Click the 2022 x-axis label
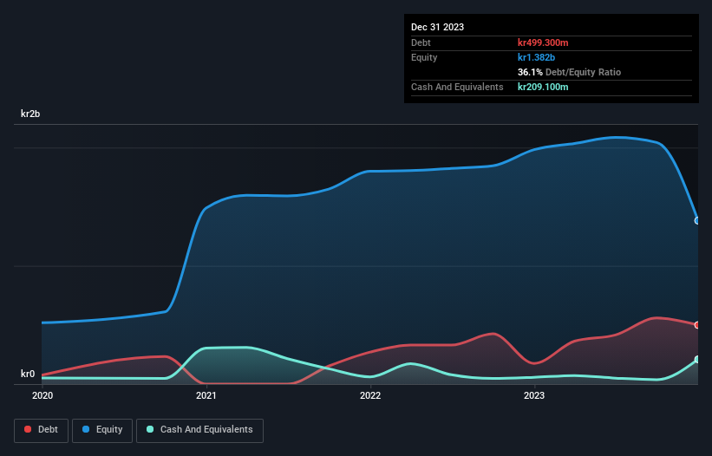Viewport: 712px width, 456px height. point(370,395)
